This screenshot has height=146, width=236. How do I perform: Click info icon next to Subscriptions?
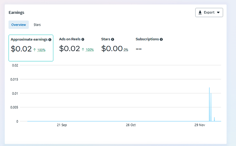[x=161, y=39]
